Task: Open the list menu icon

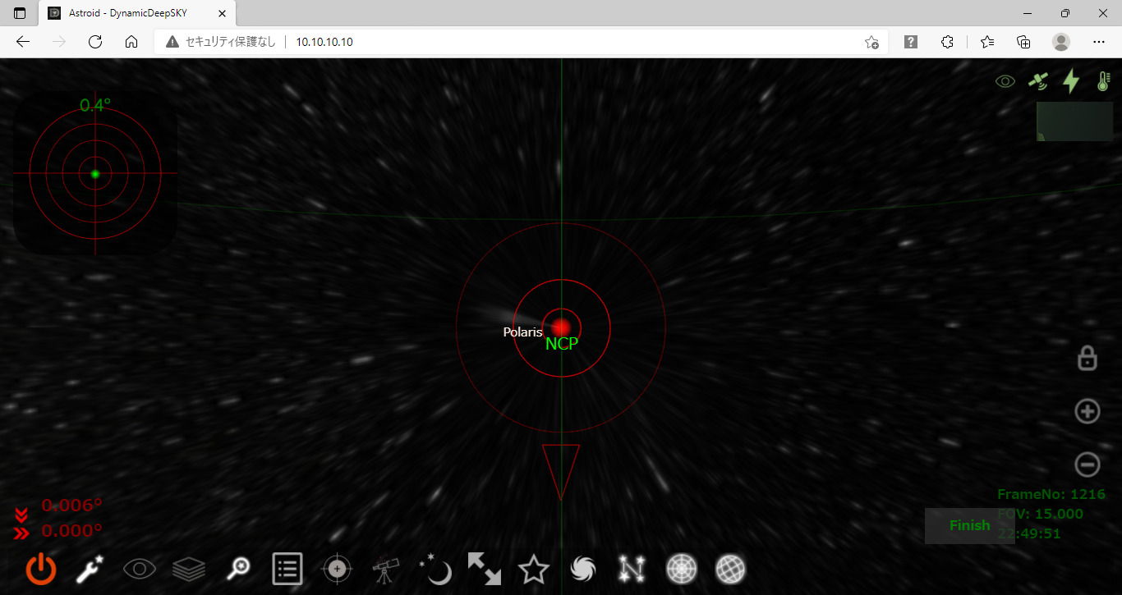Action: coord(287,569)
